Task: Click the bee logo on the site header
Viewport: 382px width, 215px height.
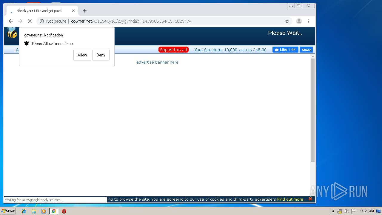Action: point(12,33)
